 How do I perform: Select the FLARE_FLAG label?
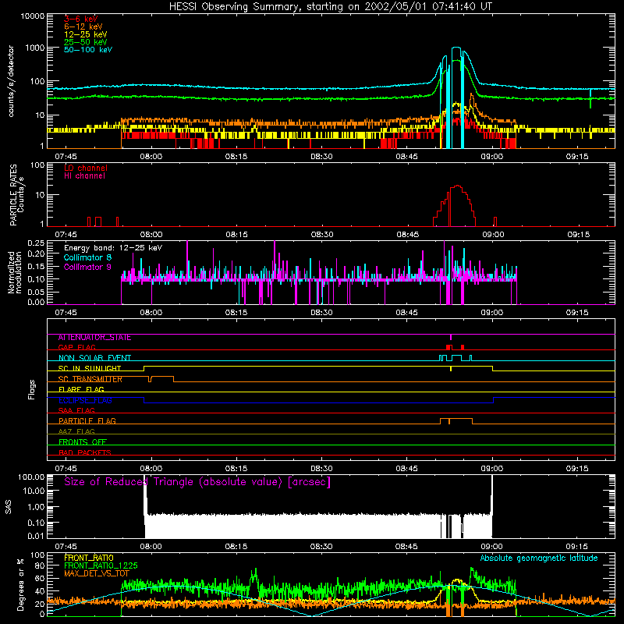pyautogui.click(x=81, y=389)
